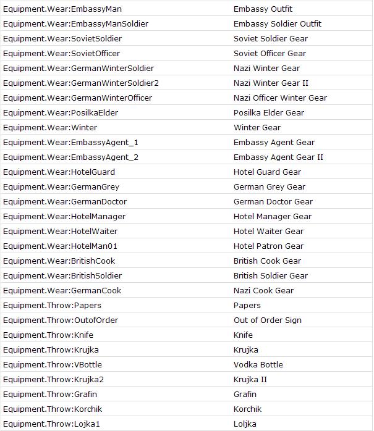This screenshot has width=374, height=431.
Task: Click the Equipment.Wear:PosilkaElder key
Action: tap(61, 113)
